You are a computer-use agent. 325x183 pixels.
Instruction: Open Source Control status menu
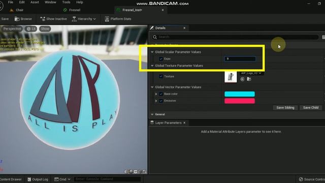click(x=312, y=179)
